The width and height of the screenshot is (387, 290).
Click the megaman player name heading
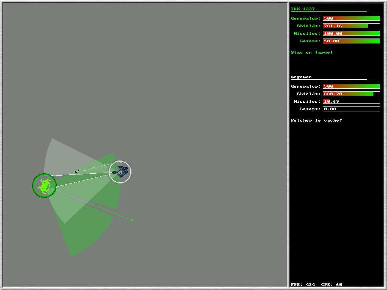[301, 77]
